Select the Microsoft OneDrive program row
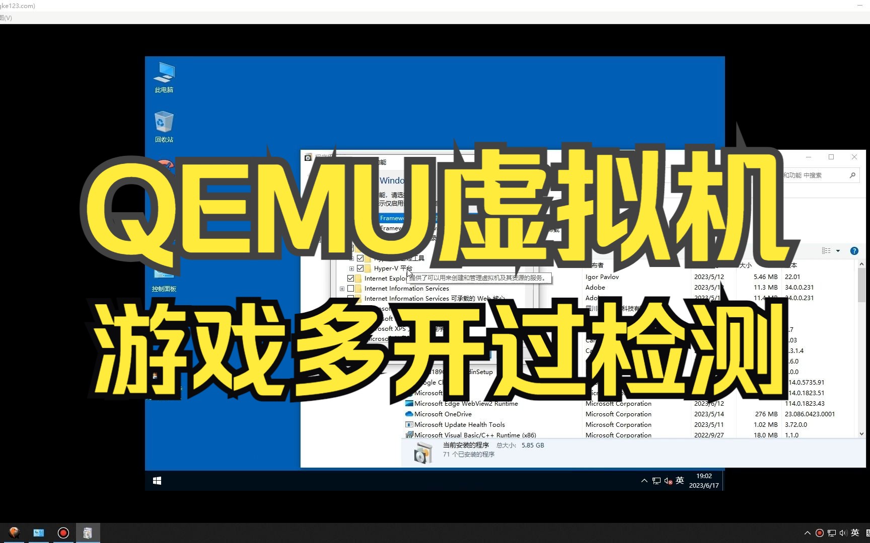This screenshot has height=543, width=870. point(629,414)
